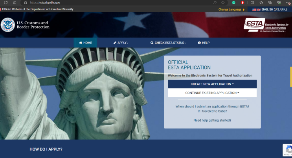Image resolution: width=292 pixels, height=158 pixels.
Task: Expand the APPLY navigation menu
Action: (121, 43)
